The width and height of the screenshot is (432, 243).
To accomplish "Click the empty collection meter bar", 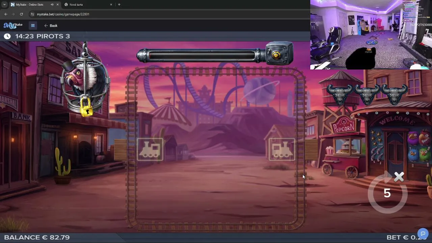I will (x=202, y=56).
